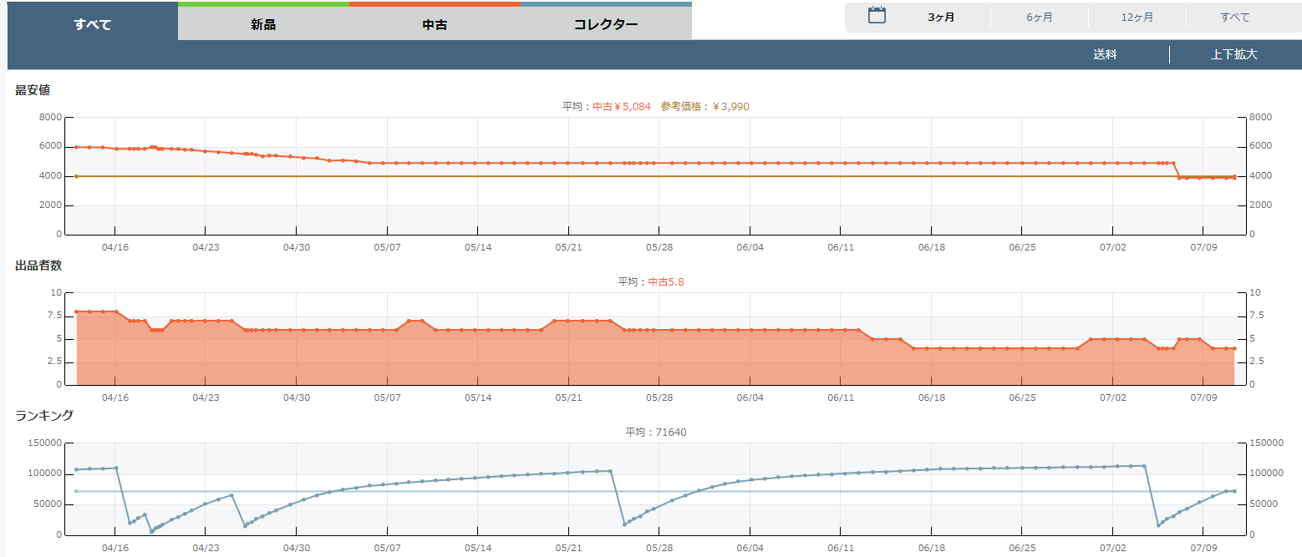Toggle the 送料 shipping option
This screenshot has height=557, width=1302.
[x=1105, y=55]
